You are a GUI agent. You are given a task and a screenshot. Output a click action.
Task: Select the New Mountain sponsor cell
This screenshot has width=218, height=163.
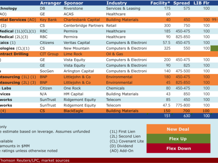pos(76,48)
